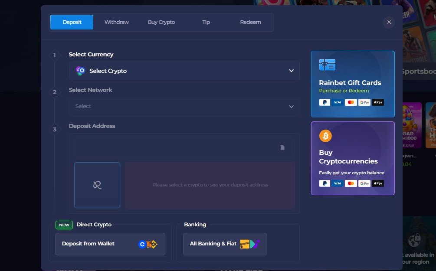Copy the deposit address using copy icon
Image resolution: width=436 pixels, height=271 pixels.
282,147
